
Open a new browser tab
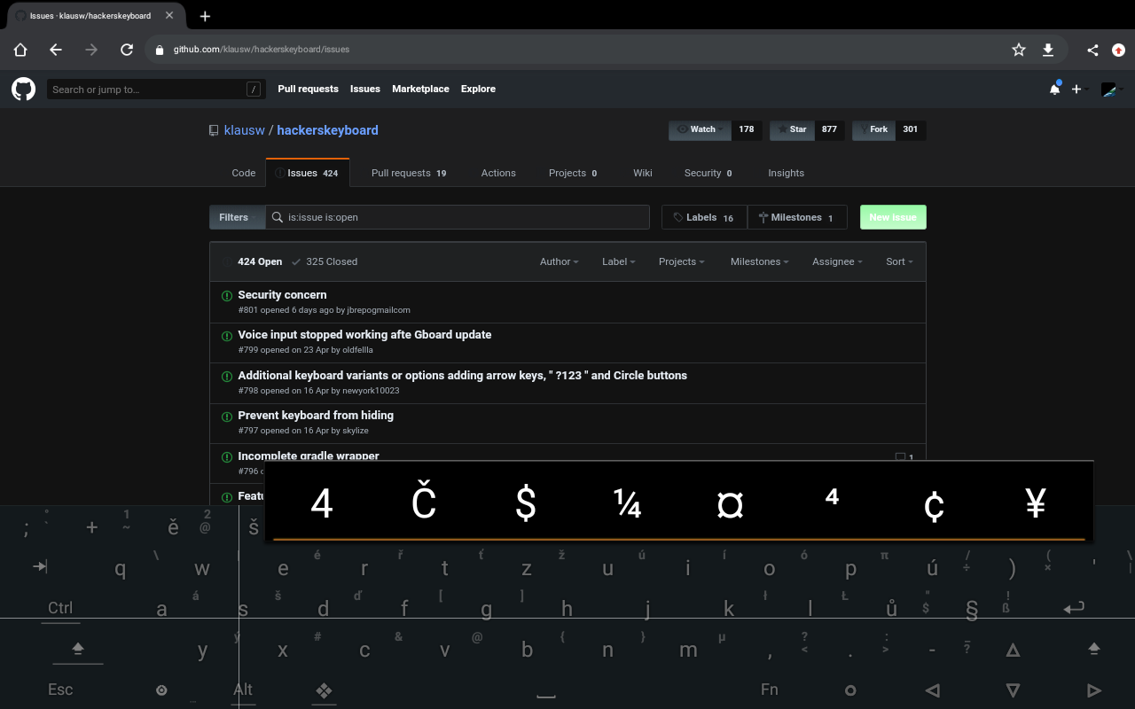click(205, 16)
